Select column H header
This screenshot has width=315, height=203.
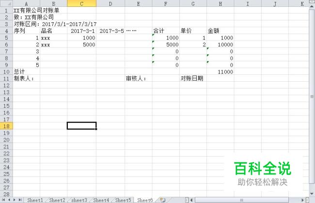pyautogui.click(x=220, y=3)
